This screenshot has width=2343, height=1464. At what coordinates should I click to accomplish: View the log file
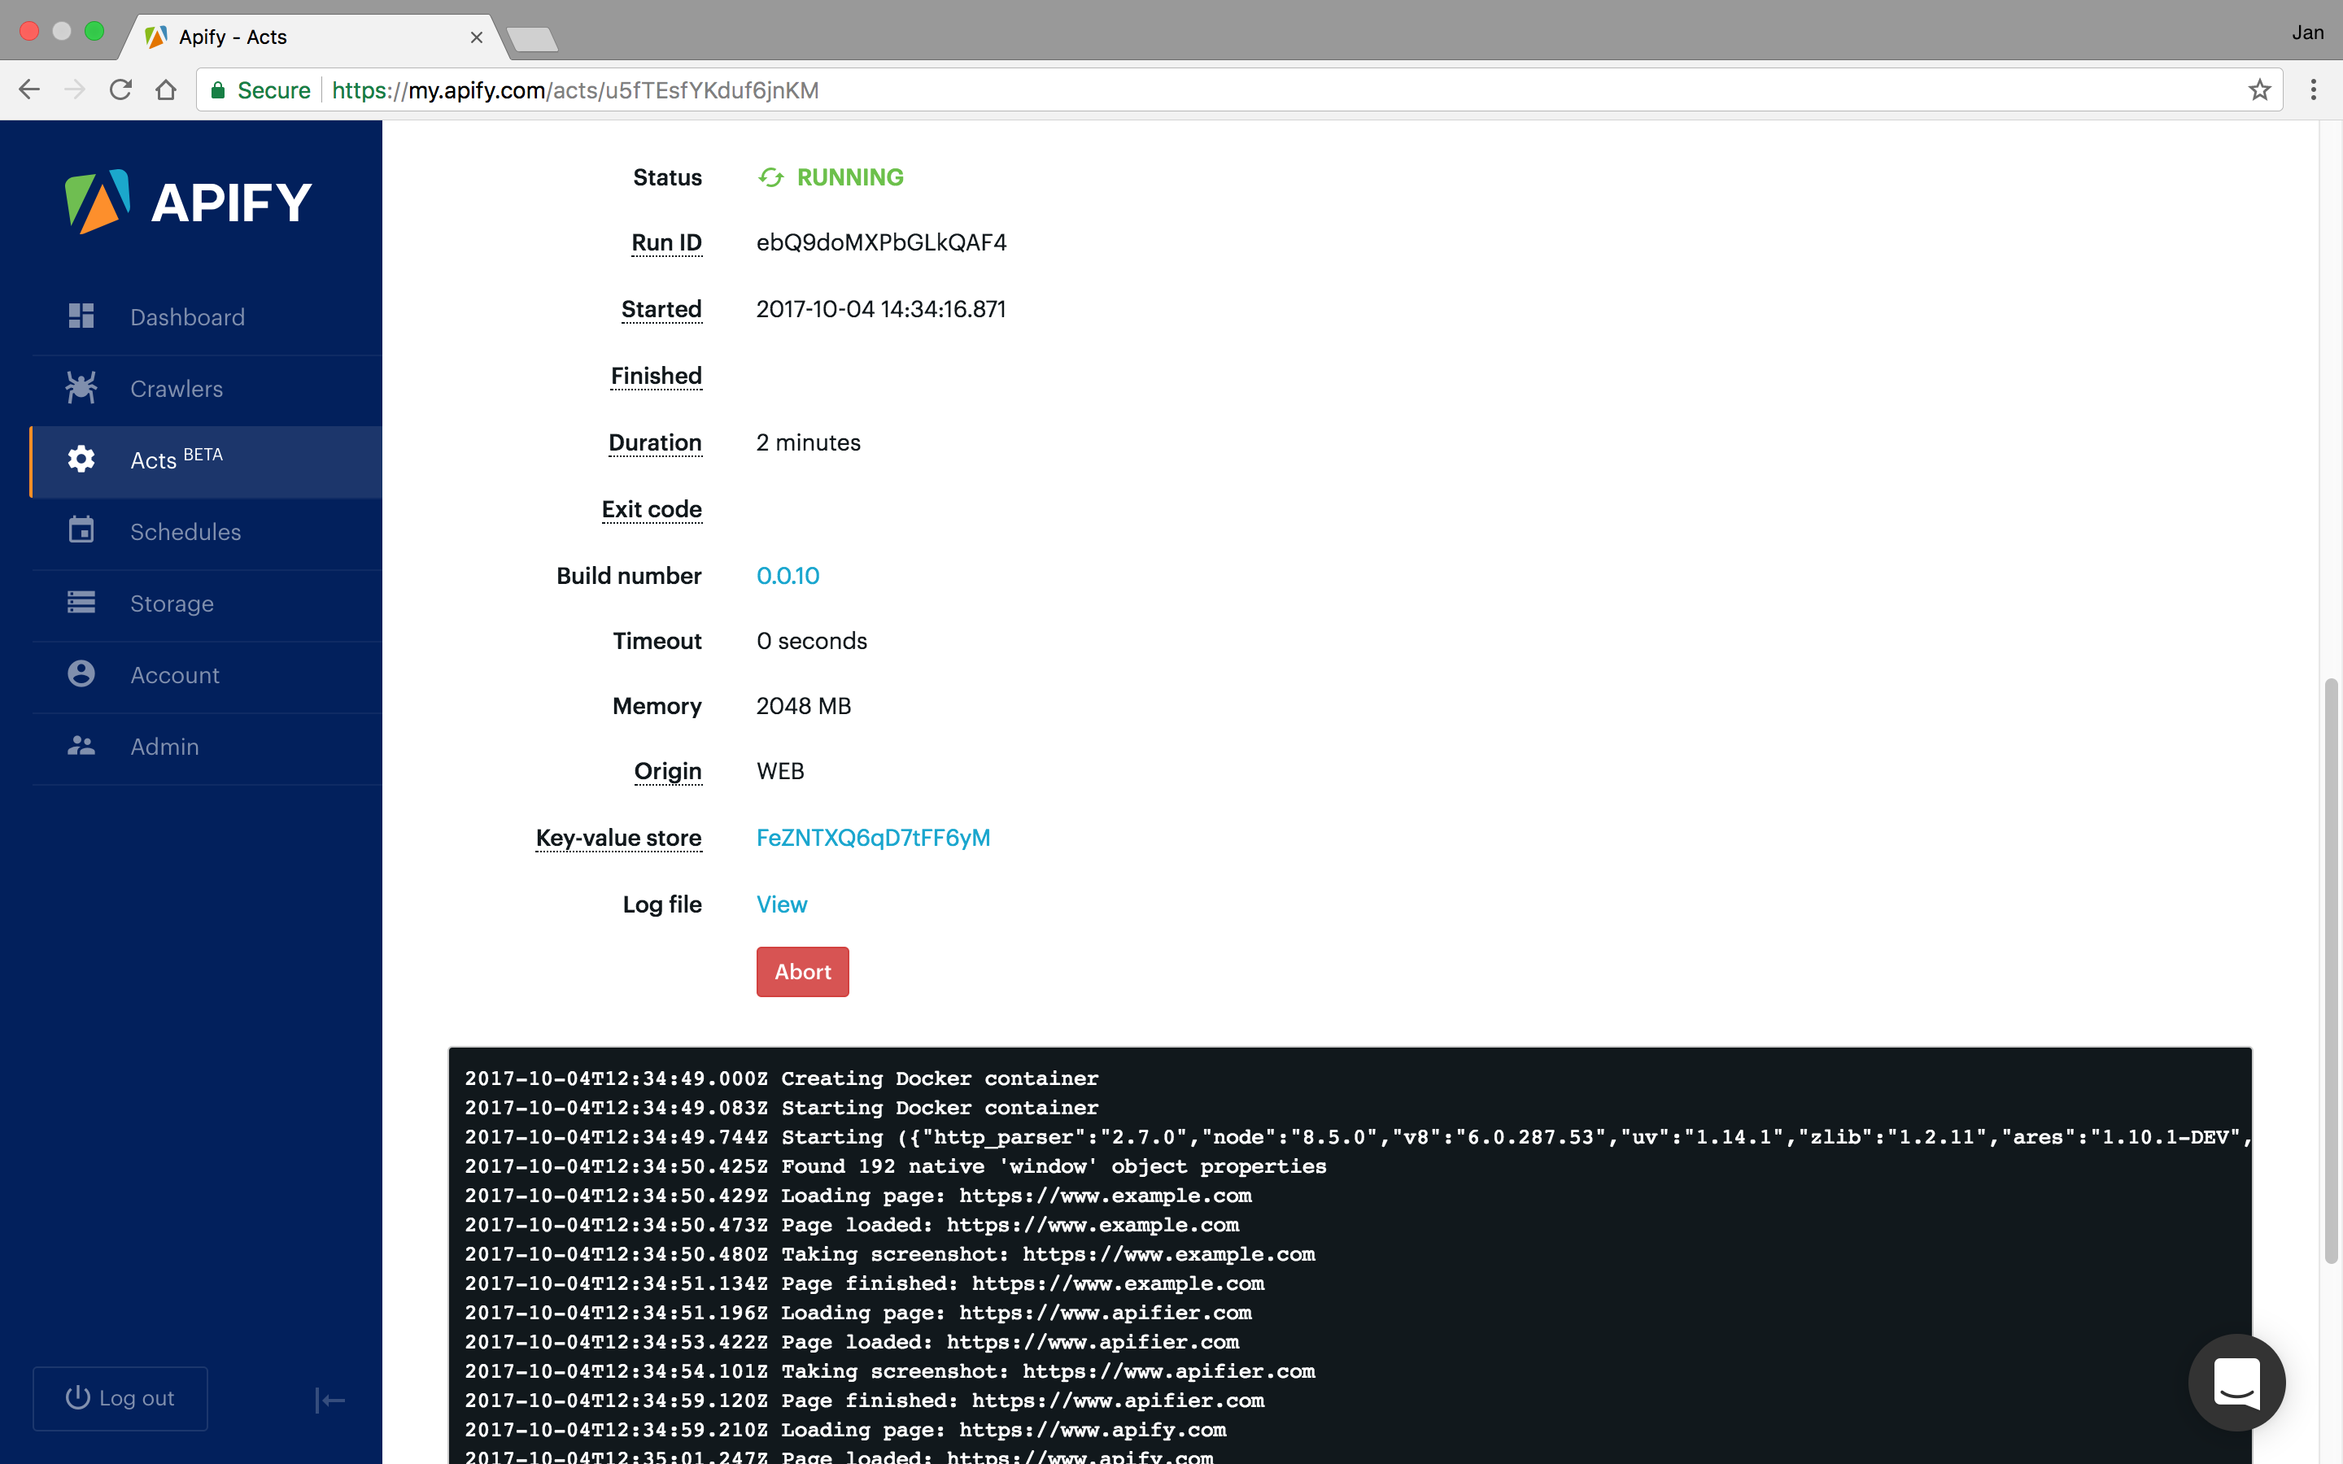coord(781,904)
